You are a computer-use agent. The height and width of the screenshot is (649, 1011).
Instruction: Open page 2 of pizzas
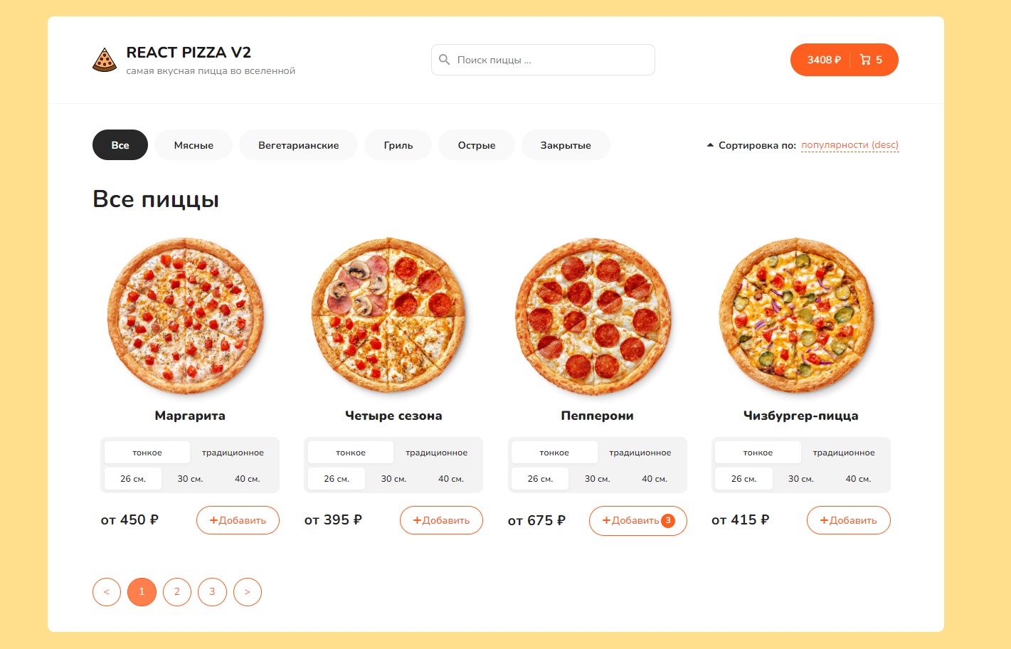pos(177,592)
